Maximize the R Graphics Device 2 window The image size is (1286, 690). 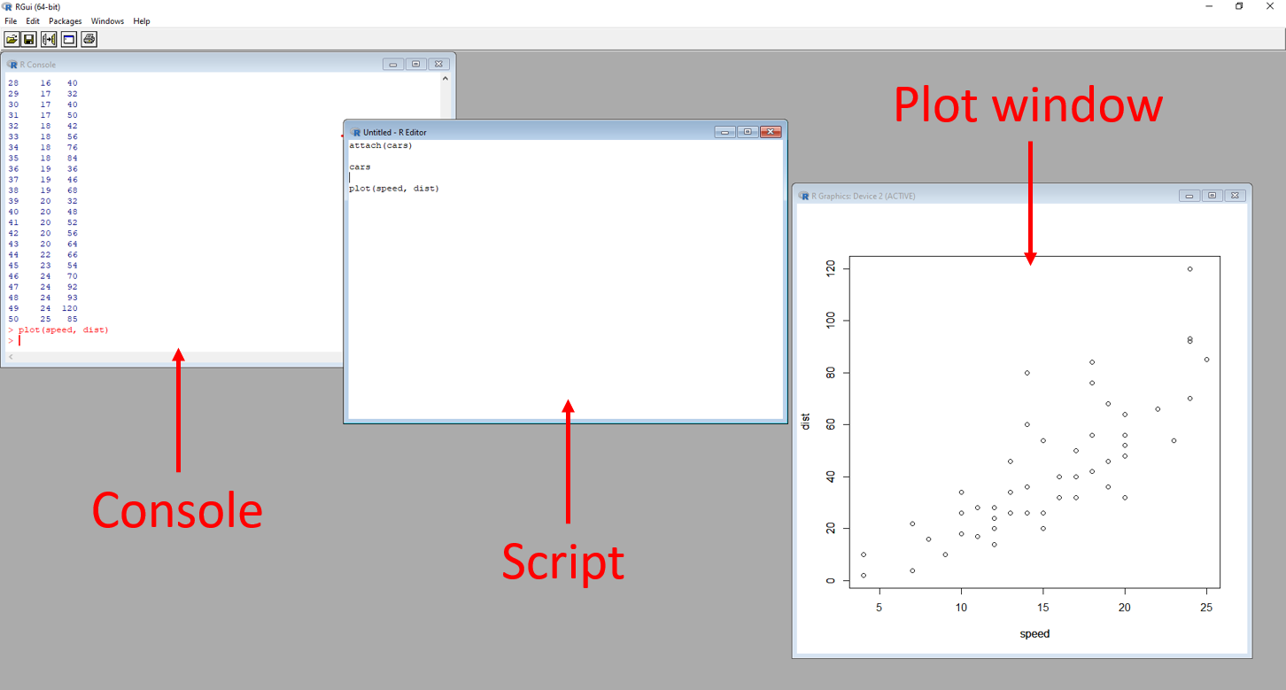(x=1213, y=196)
